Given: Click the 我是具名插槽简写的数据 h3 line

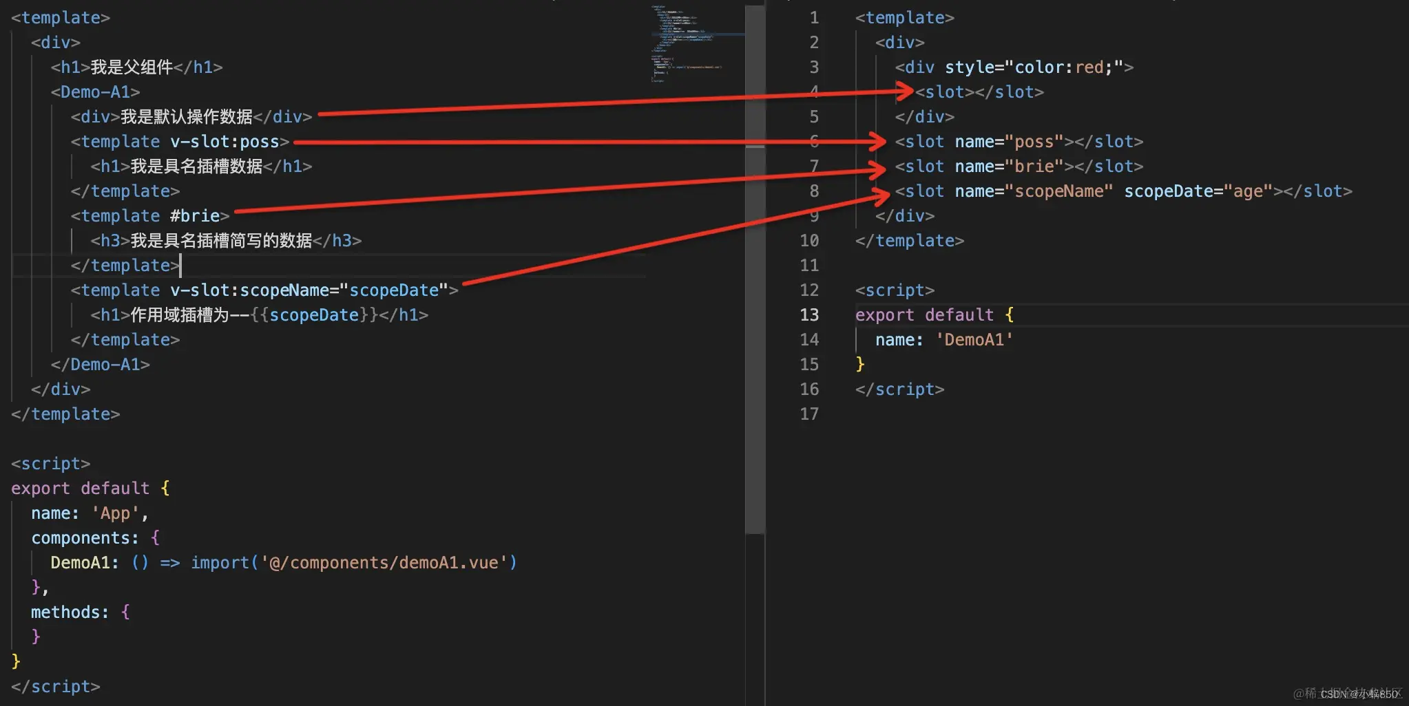Looking at the screenshot, I should pos(226,240).
